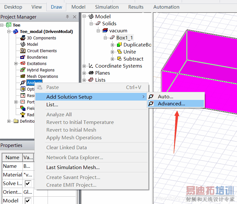Open the Results ribbon tab

(x=136, y=7)
